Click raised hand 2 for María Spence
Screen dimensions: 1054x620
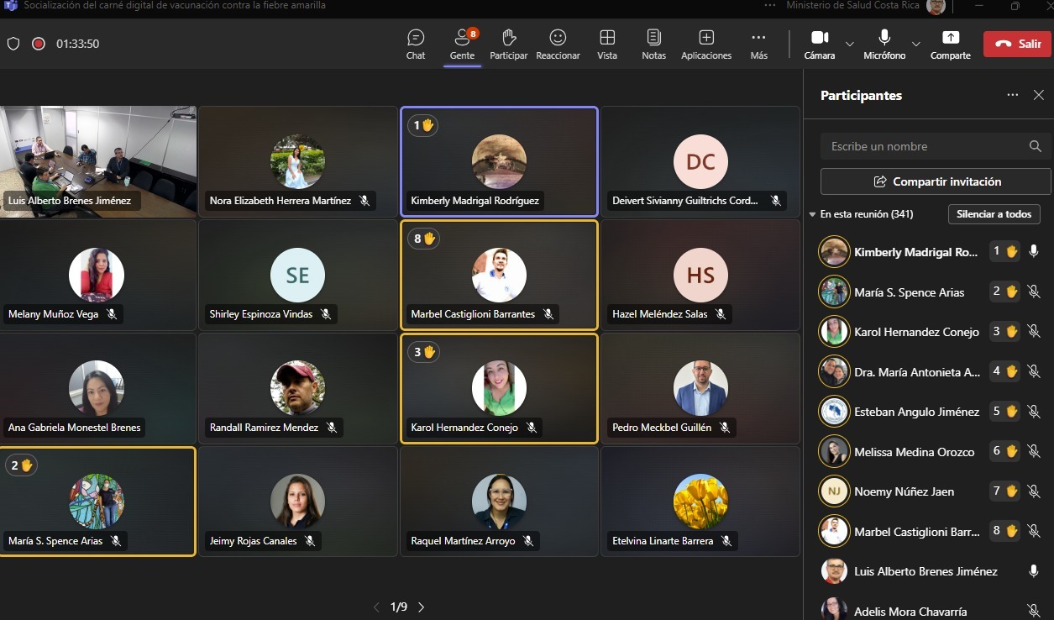coord(1005,292)
